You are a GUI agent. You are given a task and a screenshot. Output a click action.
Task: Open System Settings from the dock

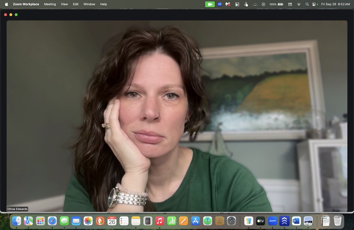tap(231, 221)
